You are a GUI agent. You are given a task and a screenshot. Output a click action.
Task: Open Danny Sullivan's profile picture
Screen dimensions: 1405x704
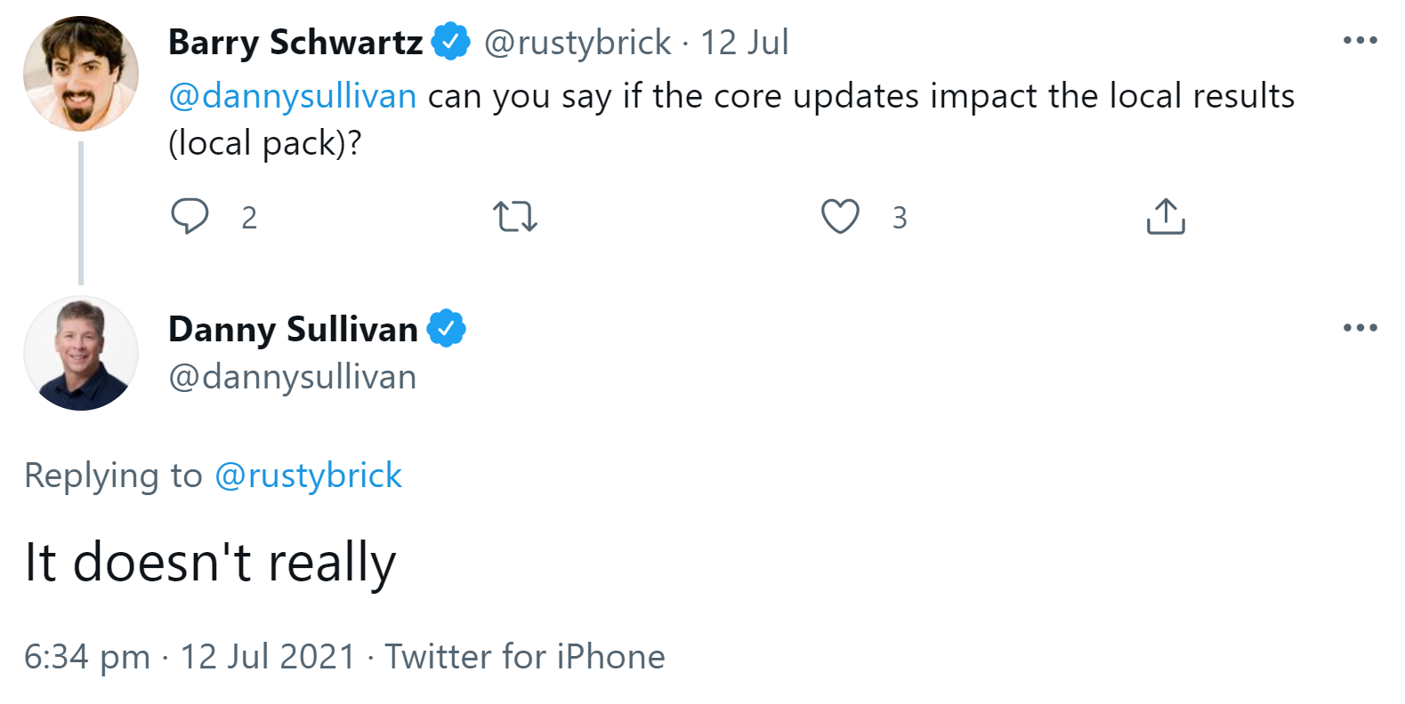point(80,352)
